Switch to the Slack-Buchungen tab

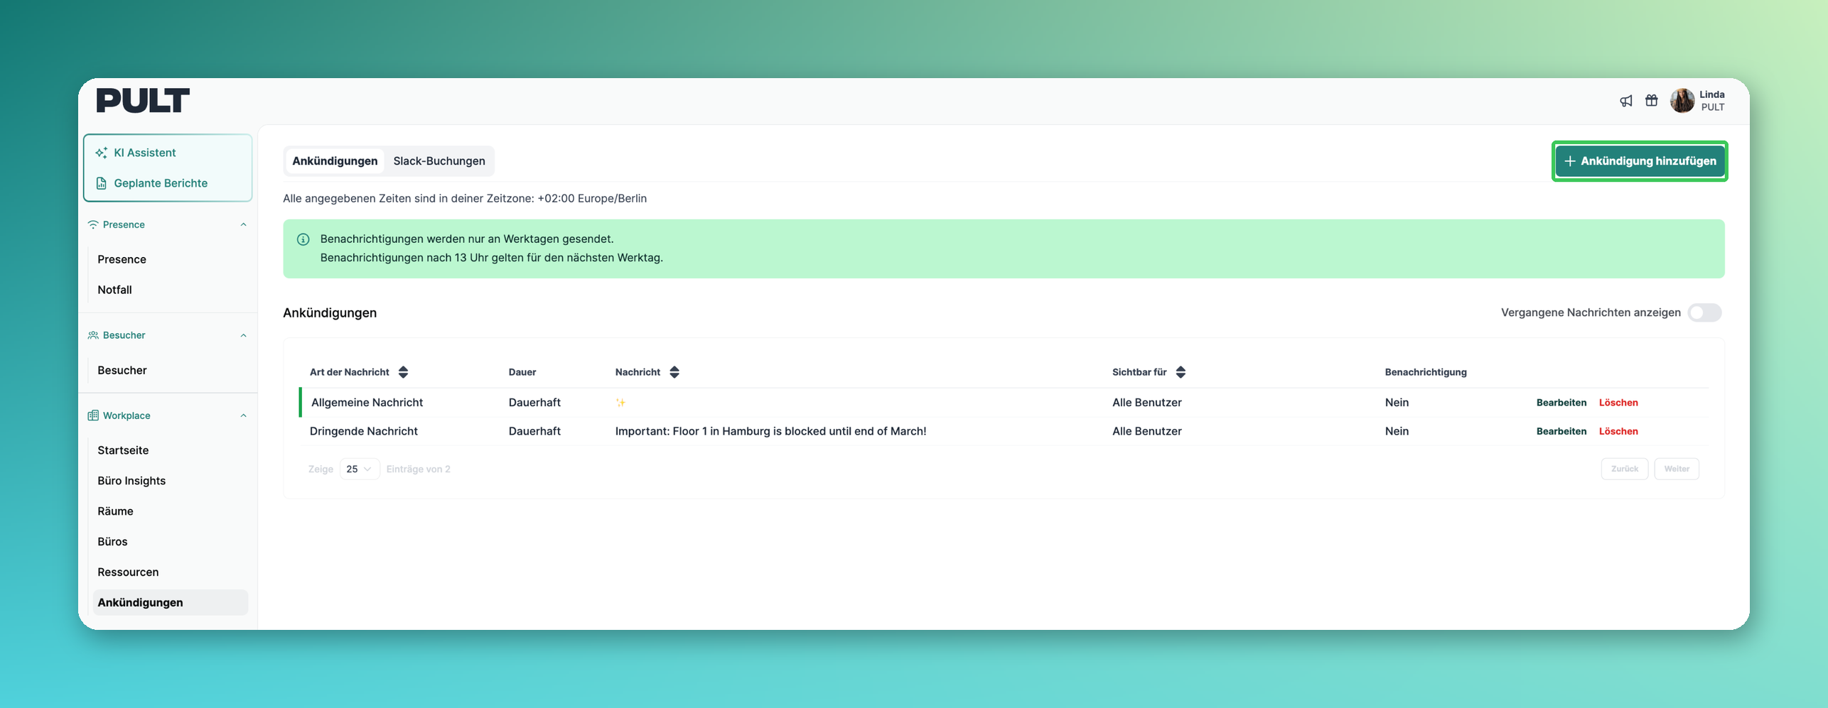point(439,161)
